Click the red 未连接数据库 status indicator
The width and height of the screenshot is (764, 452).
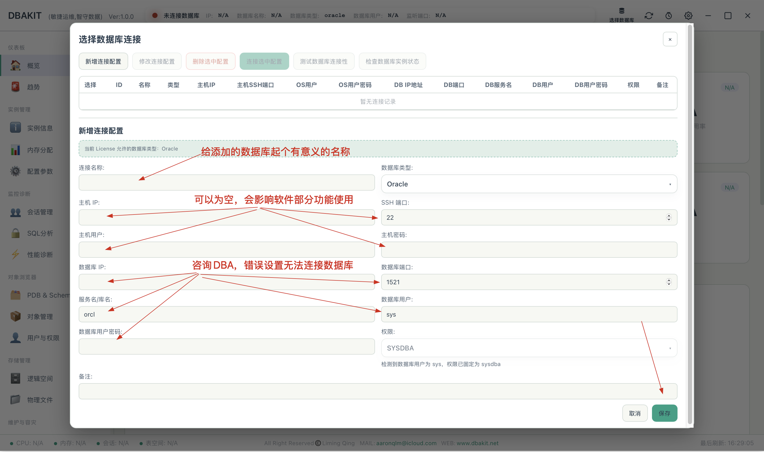pos(155,15)
